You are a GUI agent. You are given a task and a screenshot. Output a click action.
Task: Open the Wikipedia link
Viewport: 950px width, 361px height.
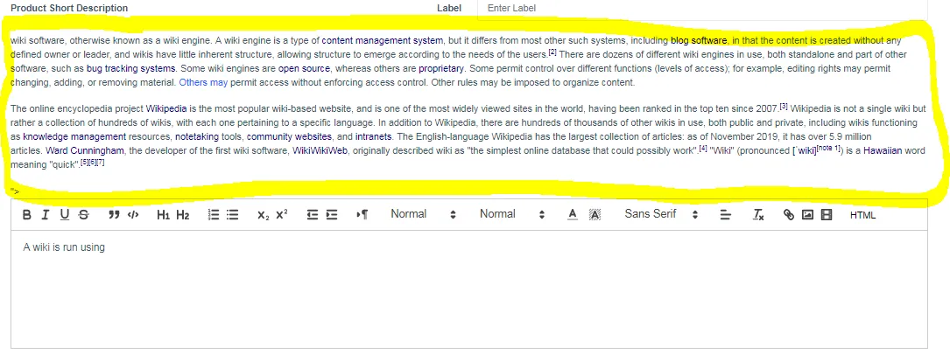click(166, 109)
